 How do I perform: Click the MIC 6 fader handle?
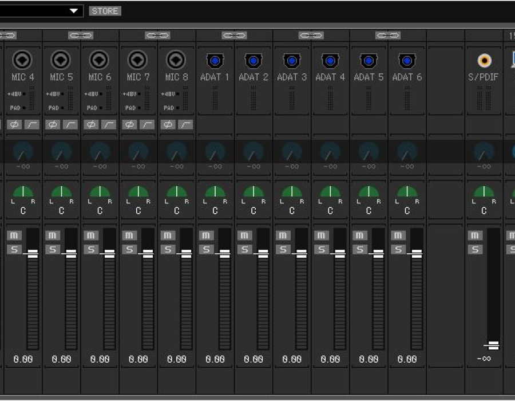pyautogui.click(x=109, y=253)
